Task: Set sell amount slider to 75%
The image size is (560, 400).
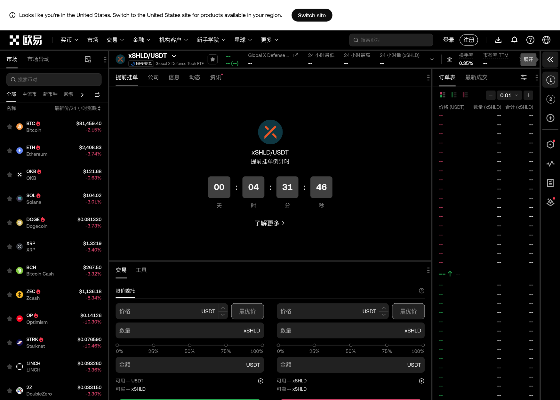Action: 387,345
